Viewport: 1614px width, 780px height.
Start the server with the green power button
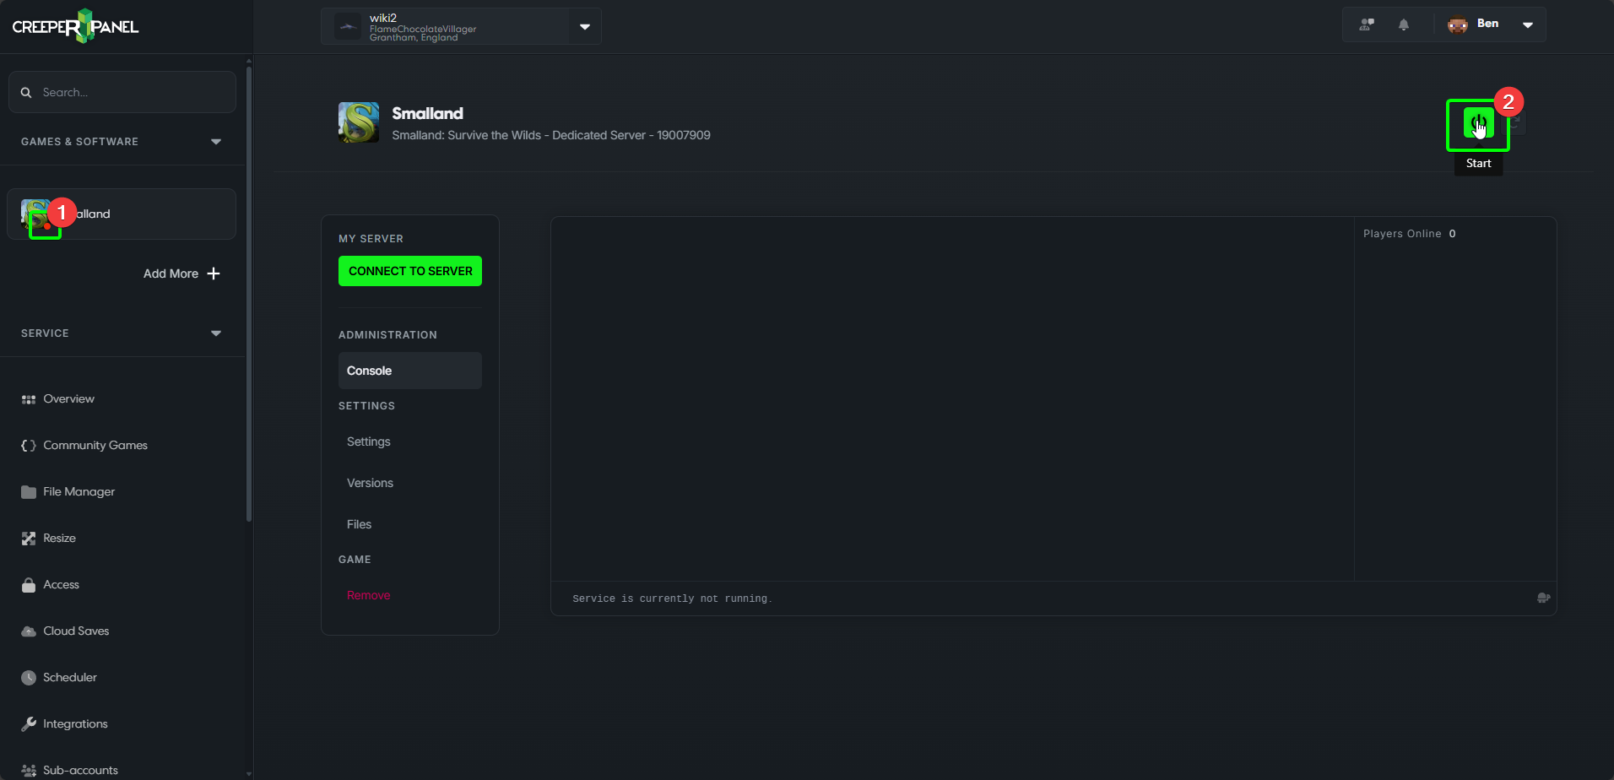pos(1478,124)
